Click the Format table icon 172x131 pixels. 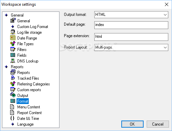(13, 101)
